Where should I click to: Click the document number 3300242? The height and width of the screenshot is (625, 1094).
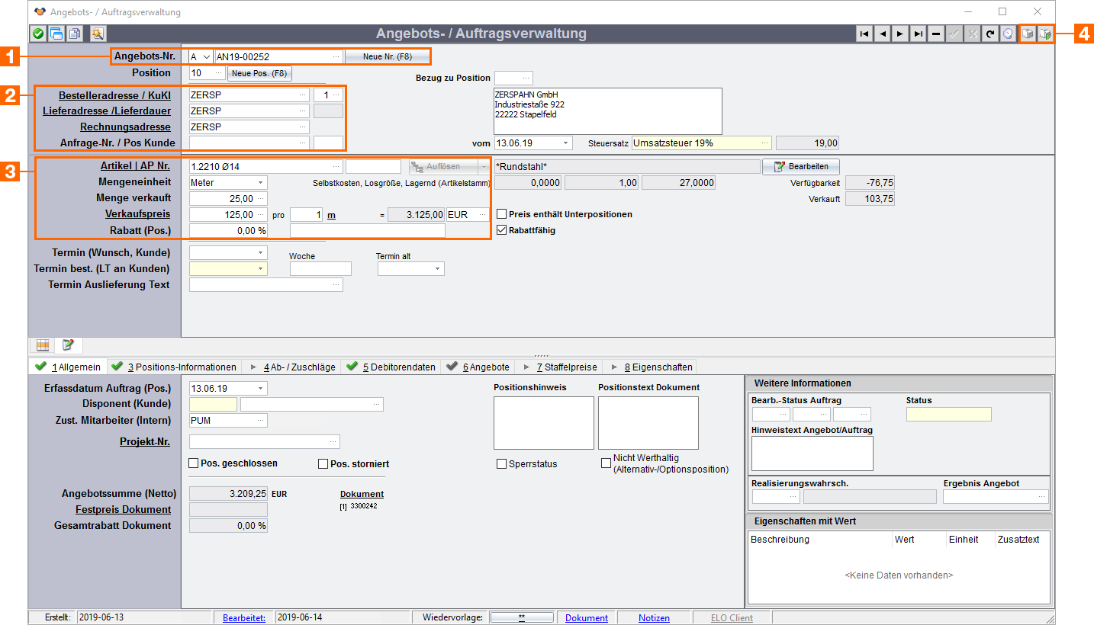pyautogui.click(x=364, y=505)
